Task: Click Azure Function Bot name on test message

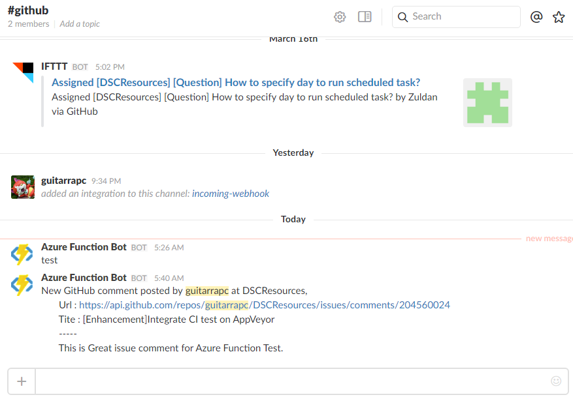Action: point(84,247)
